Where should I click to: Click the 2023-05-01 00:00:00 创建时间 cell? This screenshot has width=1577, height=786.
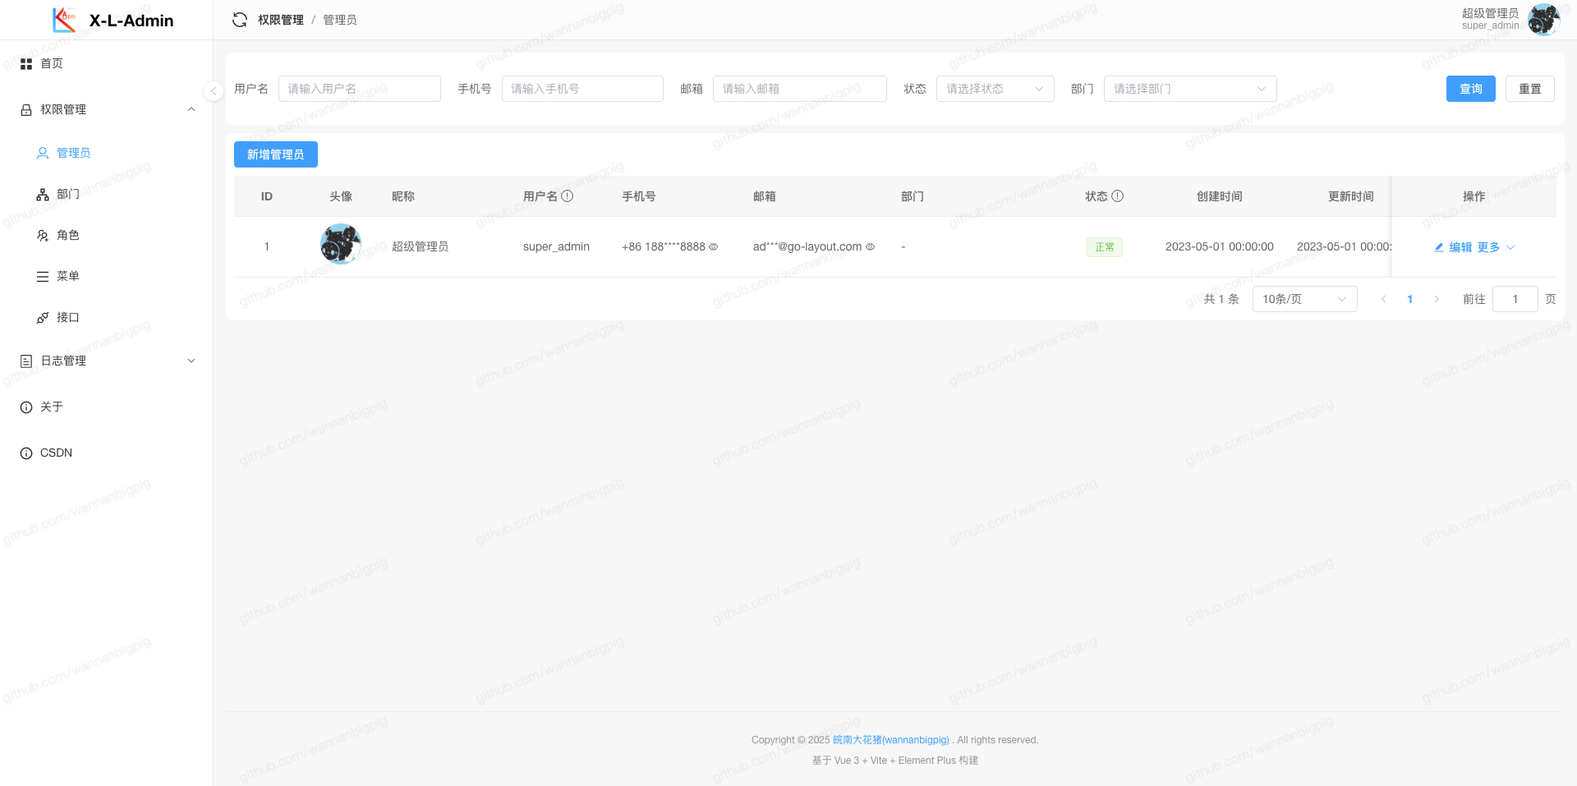1220,246
